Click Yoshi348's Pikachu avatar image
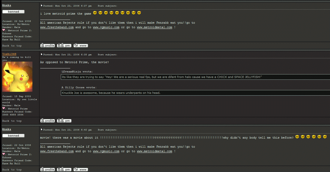This screenshot has width=330, height=172. [17, 77]
